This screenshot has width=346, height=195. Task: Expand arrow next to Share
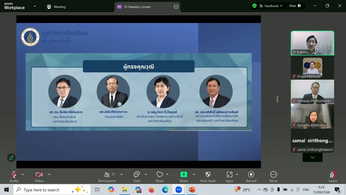click(x=194, y=174)
